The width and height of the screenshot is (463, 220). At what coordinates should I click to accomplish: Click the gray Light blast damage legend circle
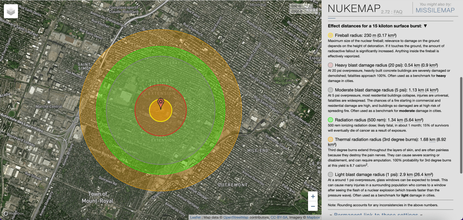coord(331,175)
